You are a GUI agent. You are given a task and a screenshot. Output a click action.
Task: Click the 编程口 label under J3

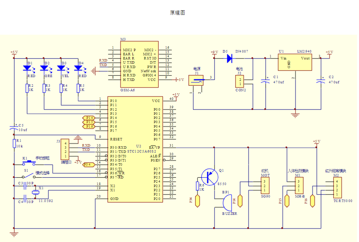pyautogui.click(x=66, y=162)
